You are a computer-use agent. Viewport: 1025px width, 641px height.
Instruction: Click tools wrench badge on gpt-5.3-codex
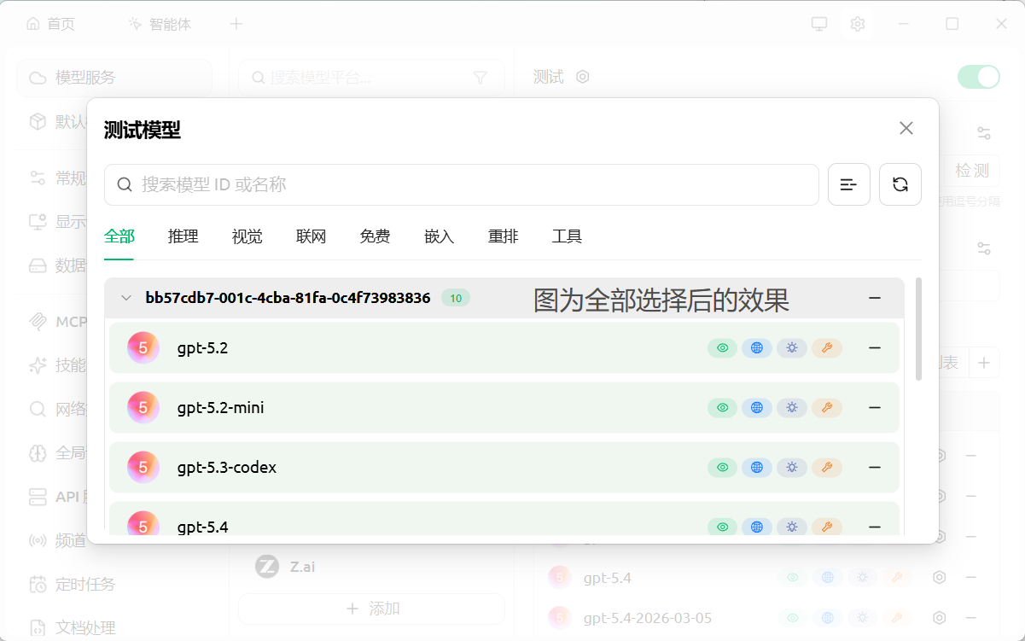[827, 467]
